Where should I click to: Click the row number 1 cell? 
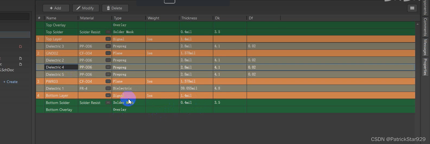pyautogui.click(x=40, y=39)
